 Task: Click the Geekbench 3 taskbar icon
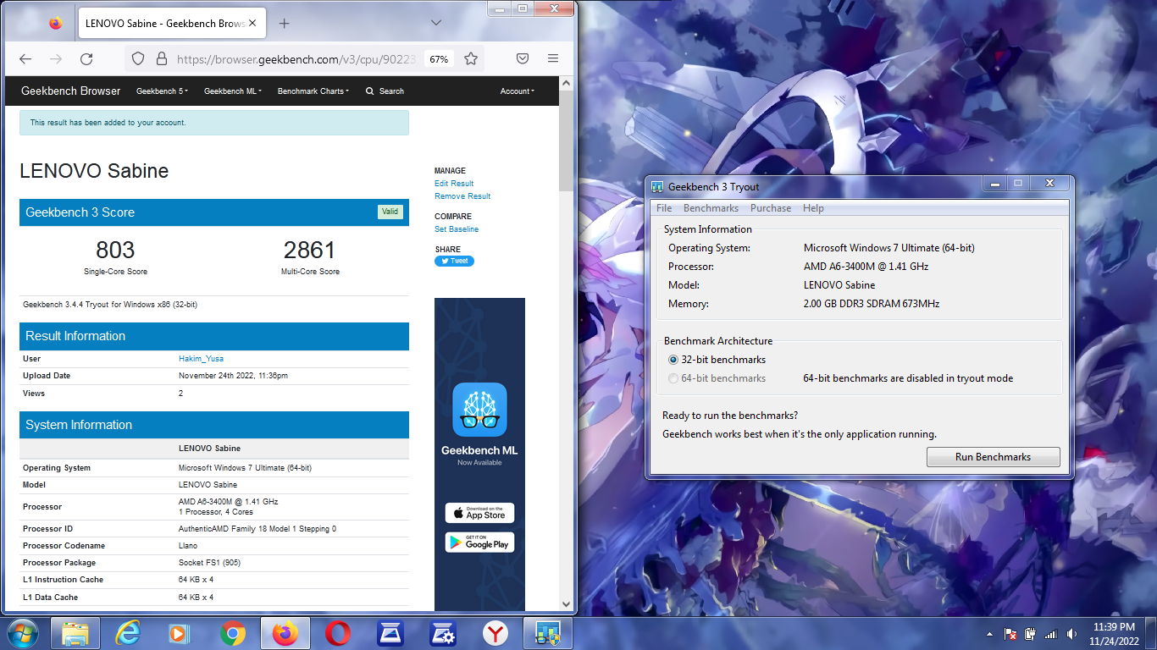[x=548, y=634]
